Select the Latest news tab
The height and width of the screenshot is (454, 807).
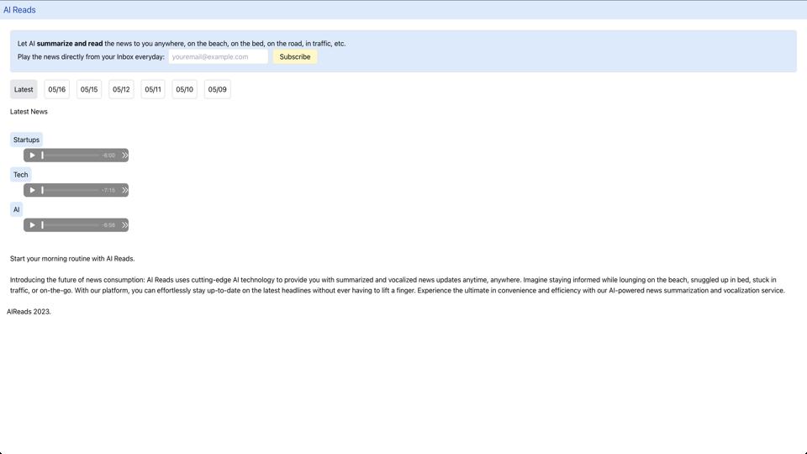point(24,90)
